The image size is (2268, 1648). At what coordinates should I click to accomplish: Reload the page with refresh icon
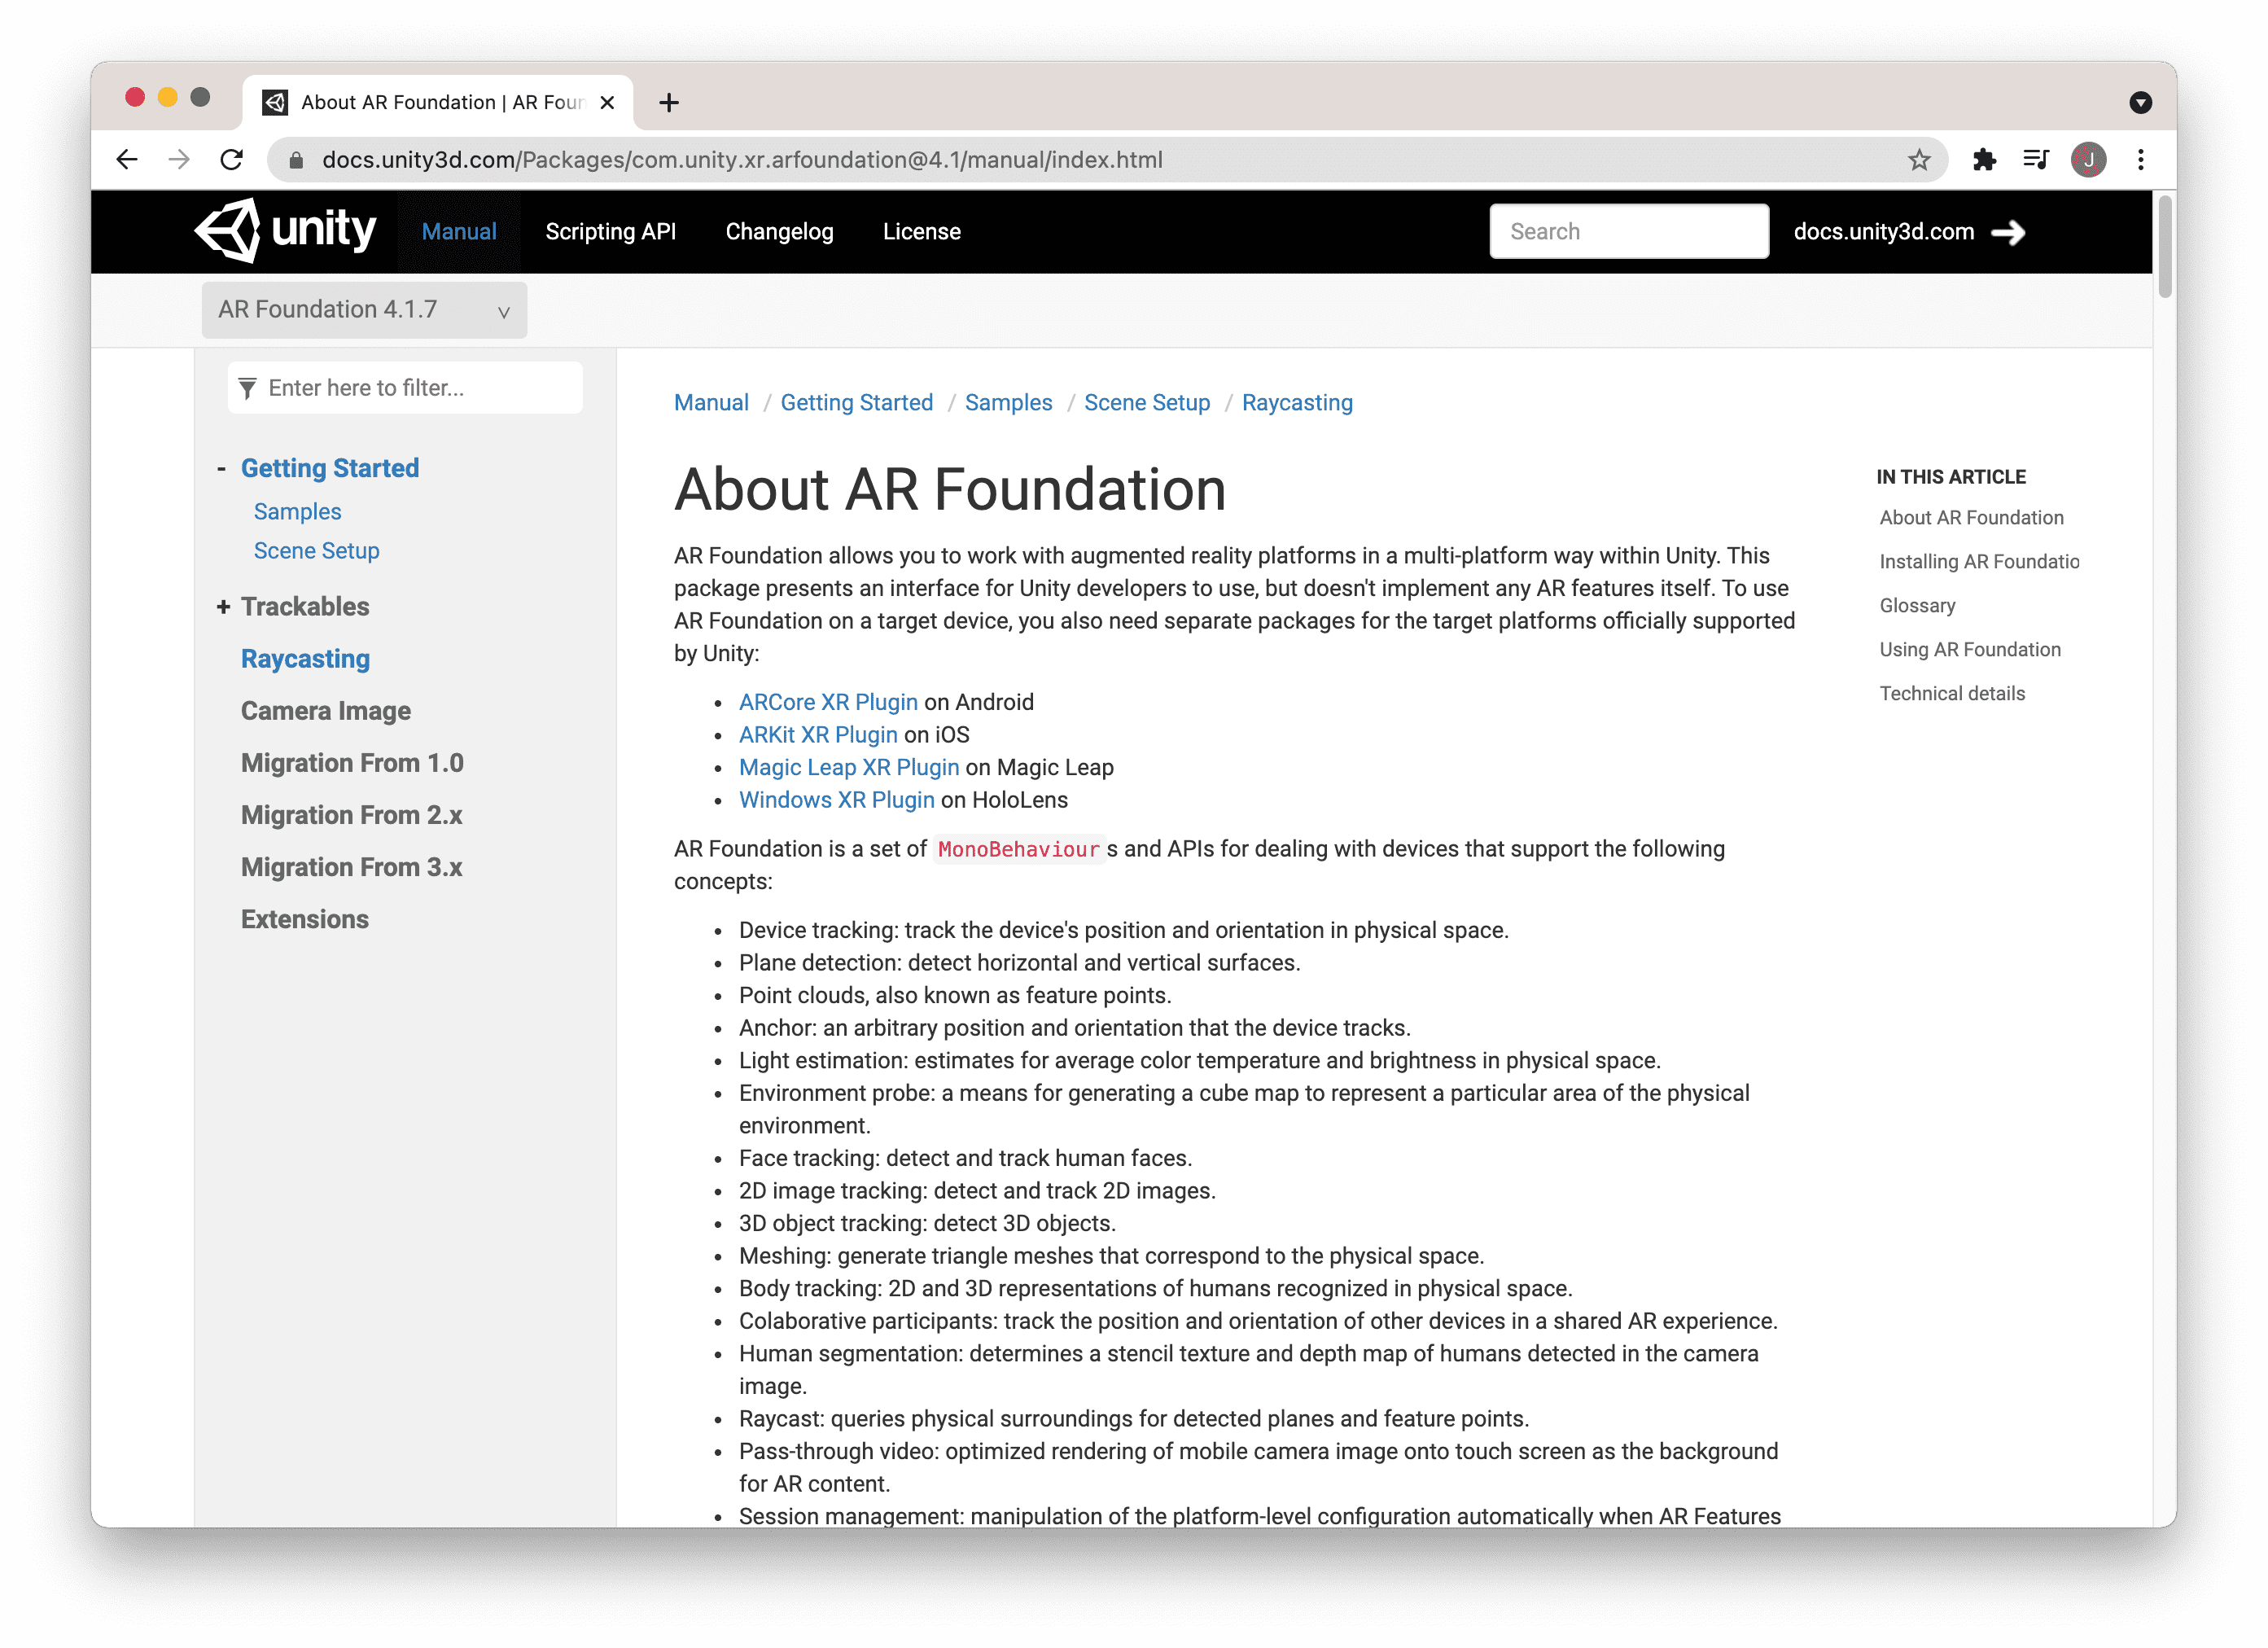tap(232, 160)
